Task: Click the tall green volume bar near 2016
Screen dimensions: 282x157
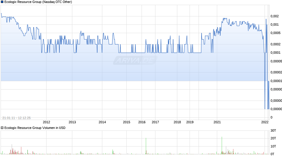Action: pos(146,146)
